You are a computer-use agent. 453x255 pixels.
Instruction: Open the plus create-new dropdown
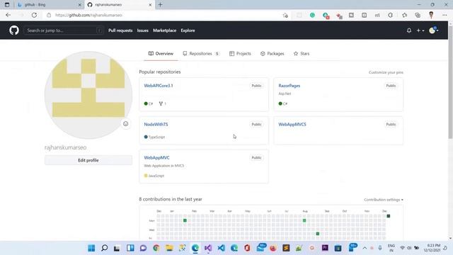click(420, 30)
